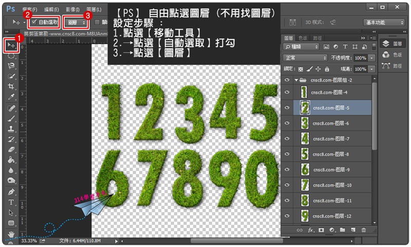Open the 不透明度 slider arrow
The height and width of the screenshot is (247, 411).
click(371, 58)
